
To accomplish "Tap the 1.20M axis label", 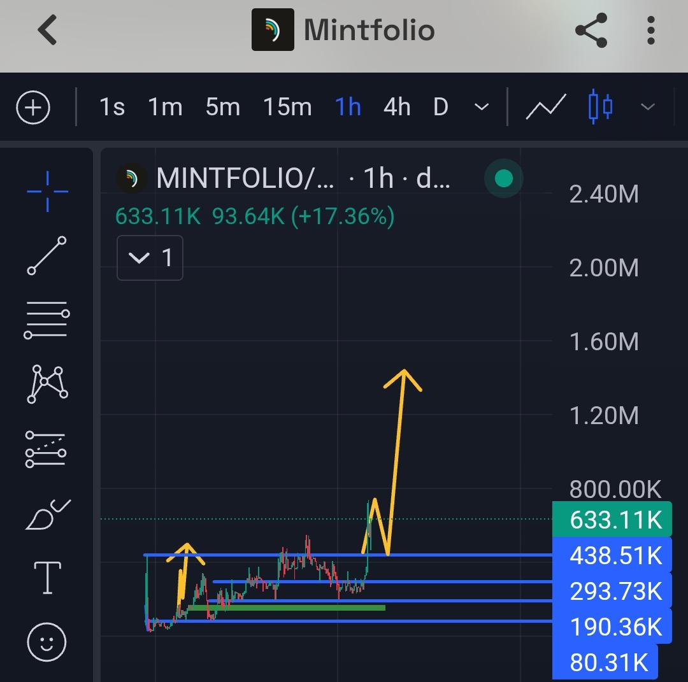I will pyautogui.click(x=604, y=415).
